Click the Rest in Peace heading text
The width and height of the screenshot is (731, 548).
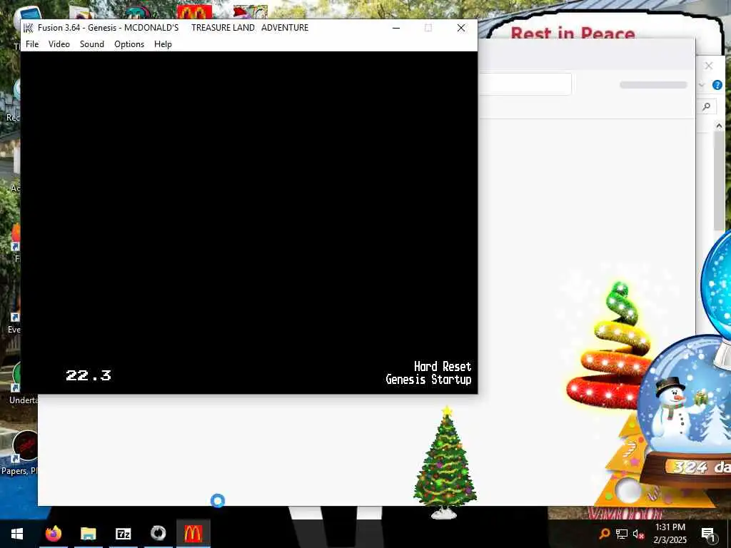(x=573, y=33)
